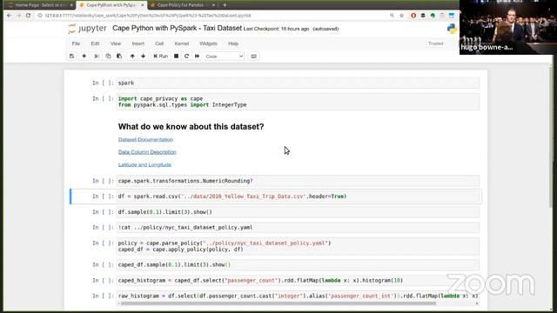Close the Cape Python with PySpark tab
The image size is (557, 313).
[143, 5]
